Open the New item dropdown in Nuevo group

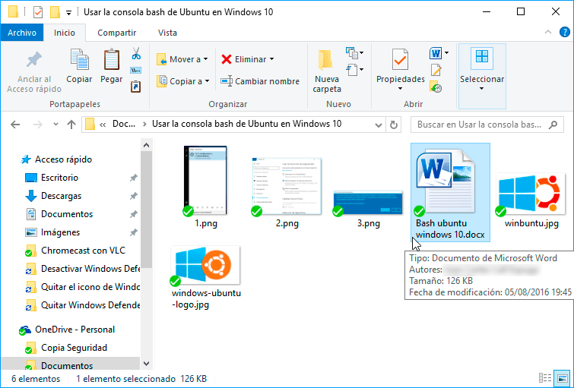[355, 53]
